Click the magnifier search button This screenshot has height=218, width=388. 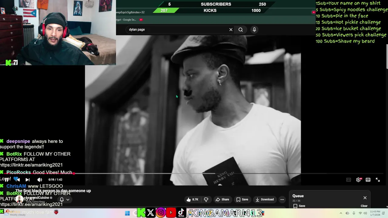pyautogui.click(x=241, y=30)
